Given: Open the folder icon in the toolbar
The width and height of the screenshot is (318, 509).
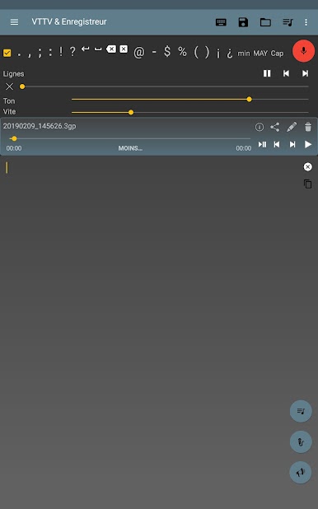Looking at the screenshot, I should pyautogui.click(x=265, y=22).
